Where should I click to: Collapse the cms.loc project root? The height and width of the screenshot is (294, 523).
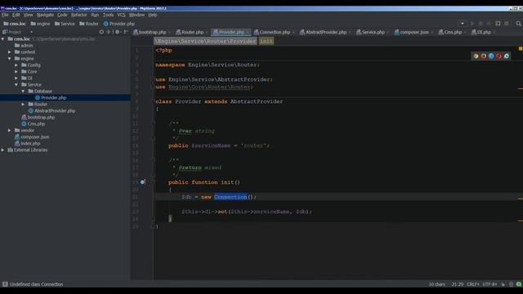3,39
